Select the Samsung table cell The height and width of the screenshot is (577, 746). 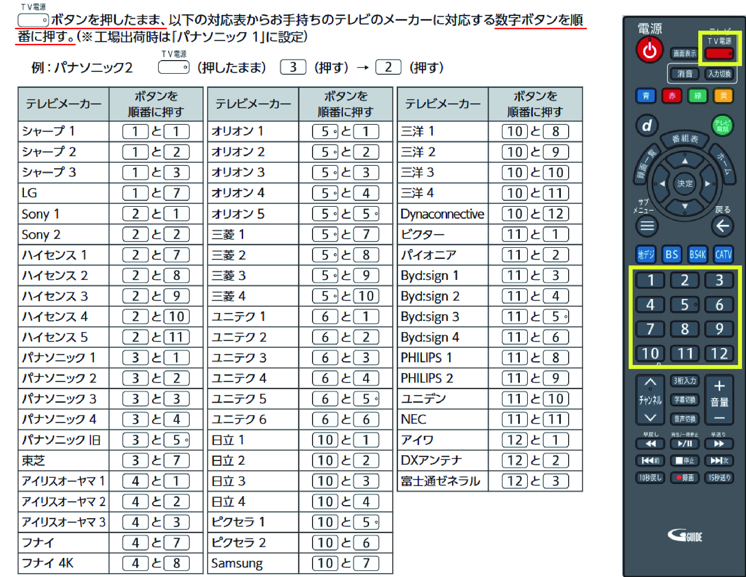(x=253, y=563)
